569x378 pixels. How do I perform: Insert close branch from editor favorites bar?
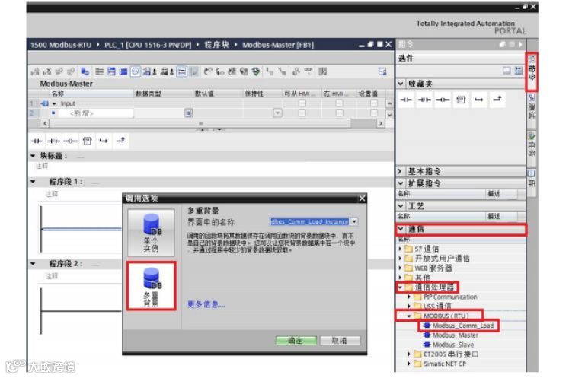click(120, 140)
